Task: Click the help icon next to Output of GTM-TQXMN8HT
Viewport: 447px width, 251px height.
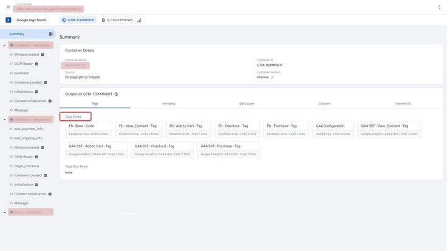Action: pyautogui.click(x=116, y=94)
